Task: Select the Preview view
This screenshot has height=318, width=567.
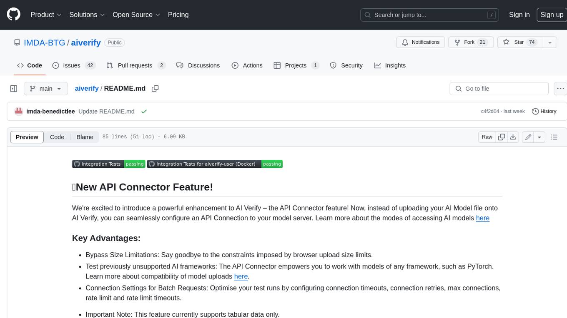Action: pyautogui.click(x=27, y=137)
